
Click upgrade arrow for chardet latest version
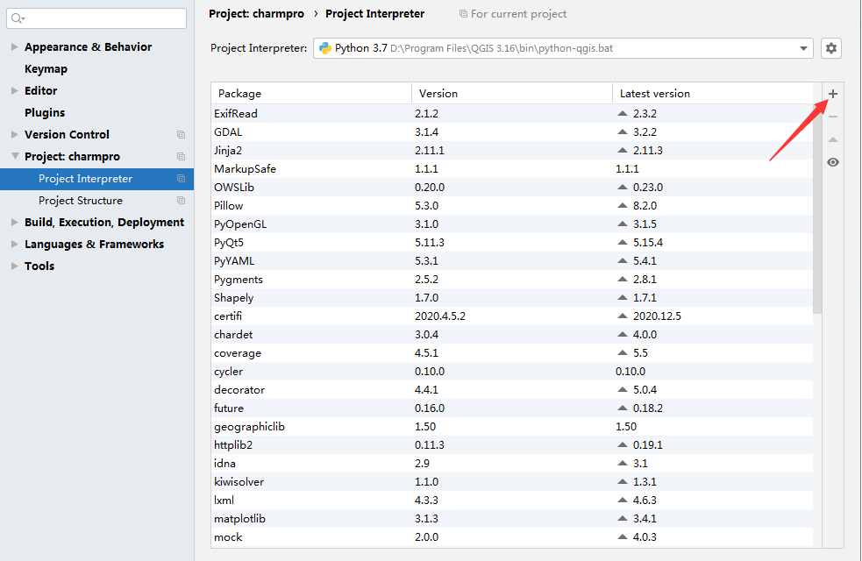coord(623,335)
